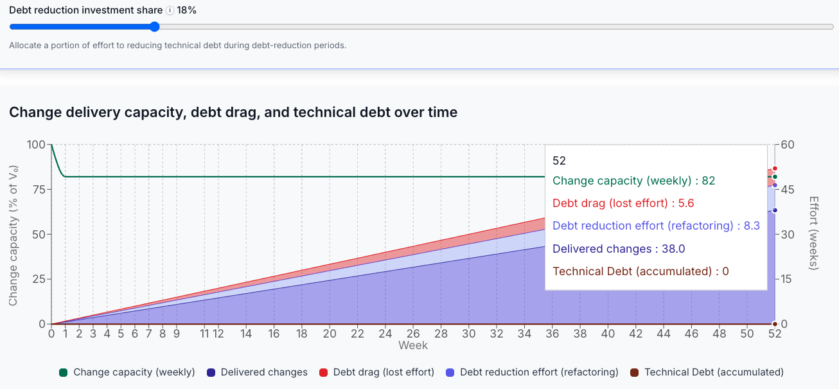
Task: Click the green data point at the chart's right edge
Action: 775,177
